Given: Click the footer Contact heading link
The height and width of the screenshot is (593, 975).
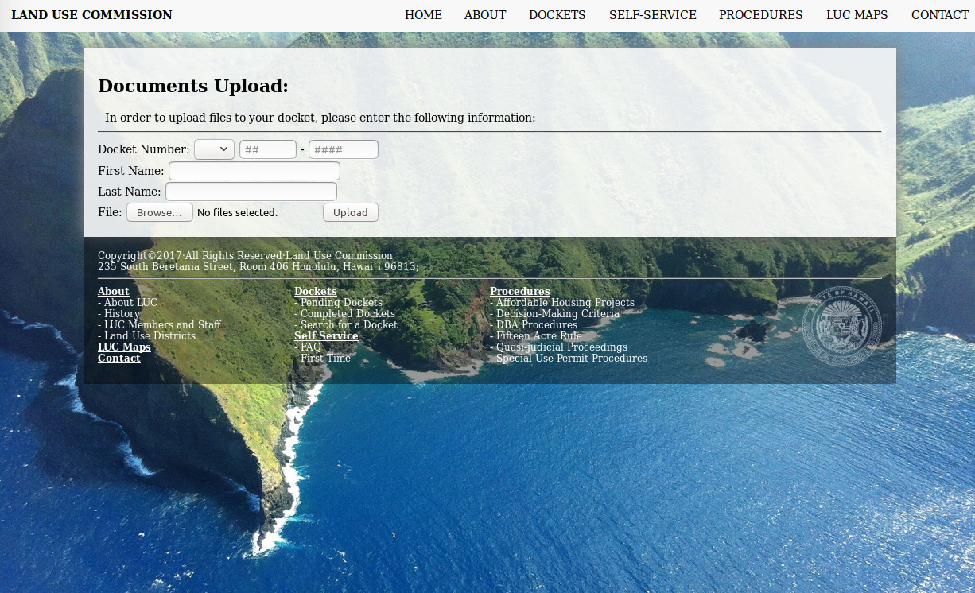Looking at the screenshot, I should coord(119,358).
